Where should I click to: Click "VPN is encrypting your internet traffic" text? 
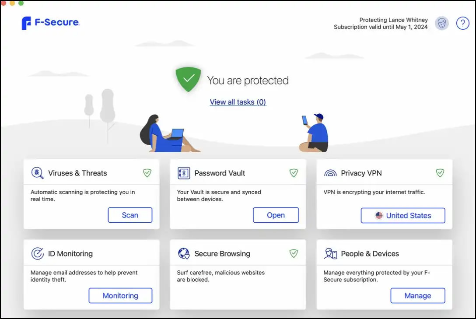[x=374, y=192]
